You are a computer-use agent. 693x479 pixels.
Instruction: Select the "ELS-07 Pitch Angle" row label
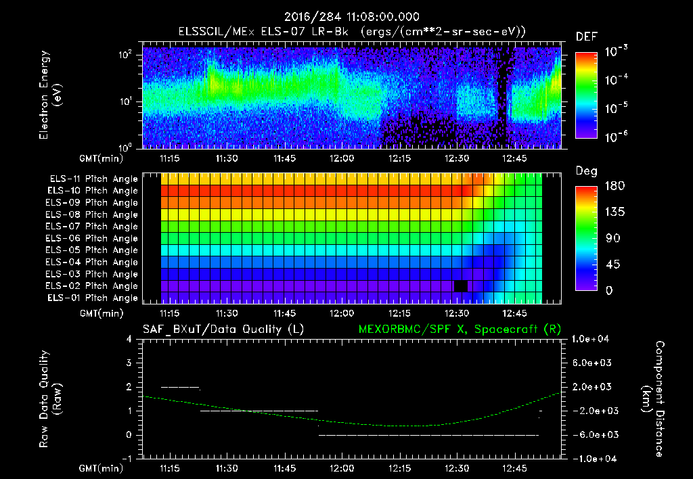pos(91,227)
